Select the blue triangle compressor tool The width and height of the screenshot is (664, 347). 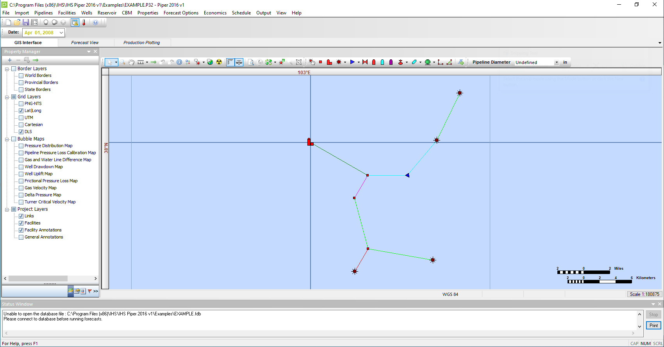(352, 62)
